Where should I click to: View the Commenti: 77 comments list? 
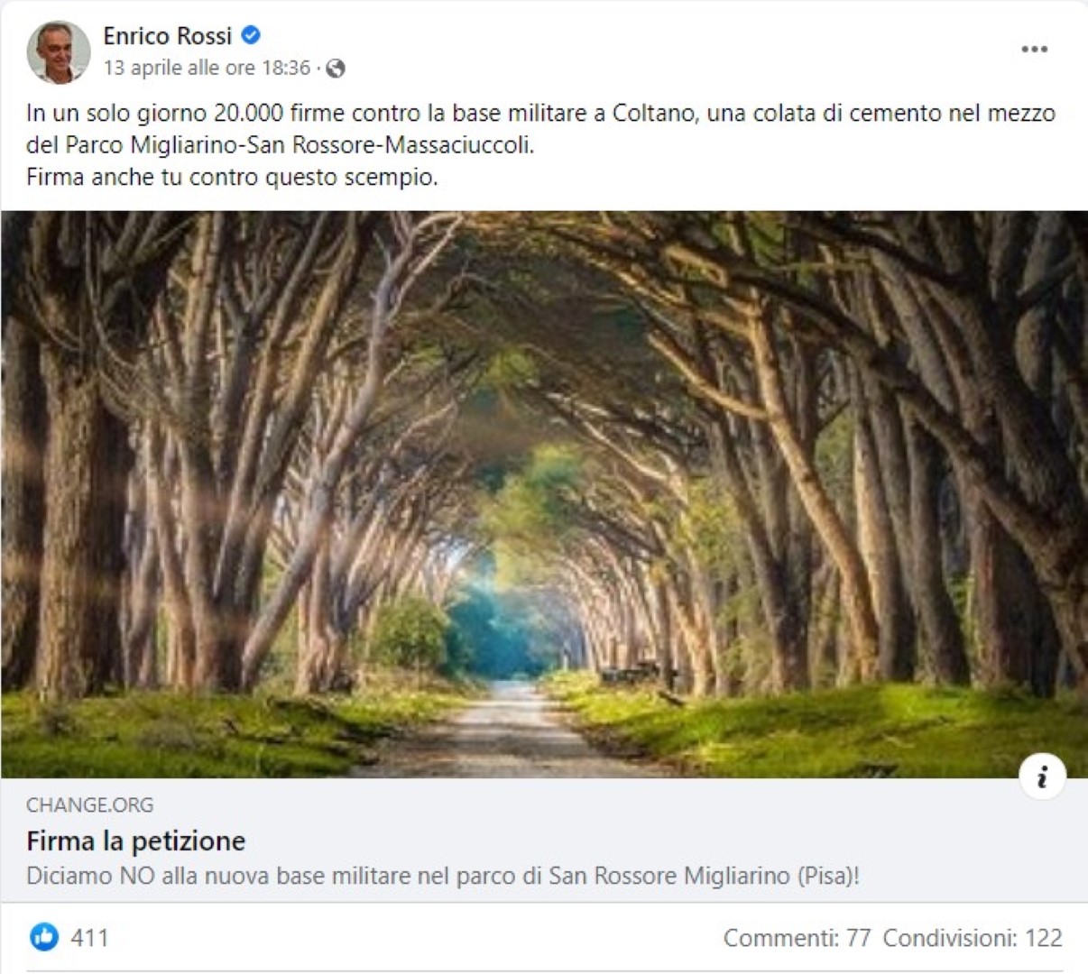pos(797,938)
